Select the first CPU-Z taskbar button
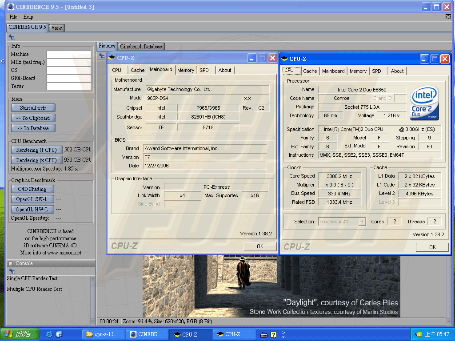455x341 pixels. pyautogui.click(x=191, y=334)
